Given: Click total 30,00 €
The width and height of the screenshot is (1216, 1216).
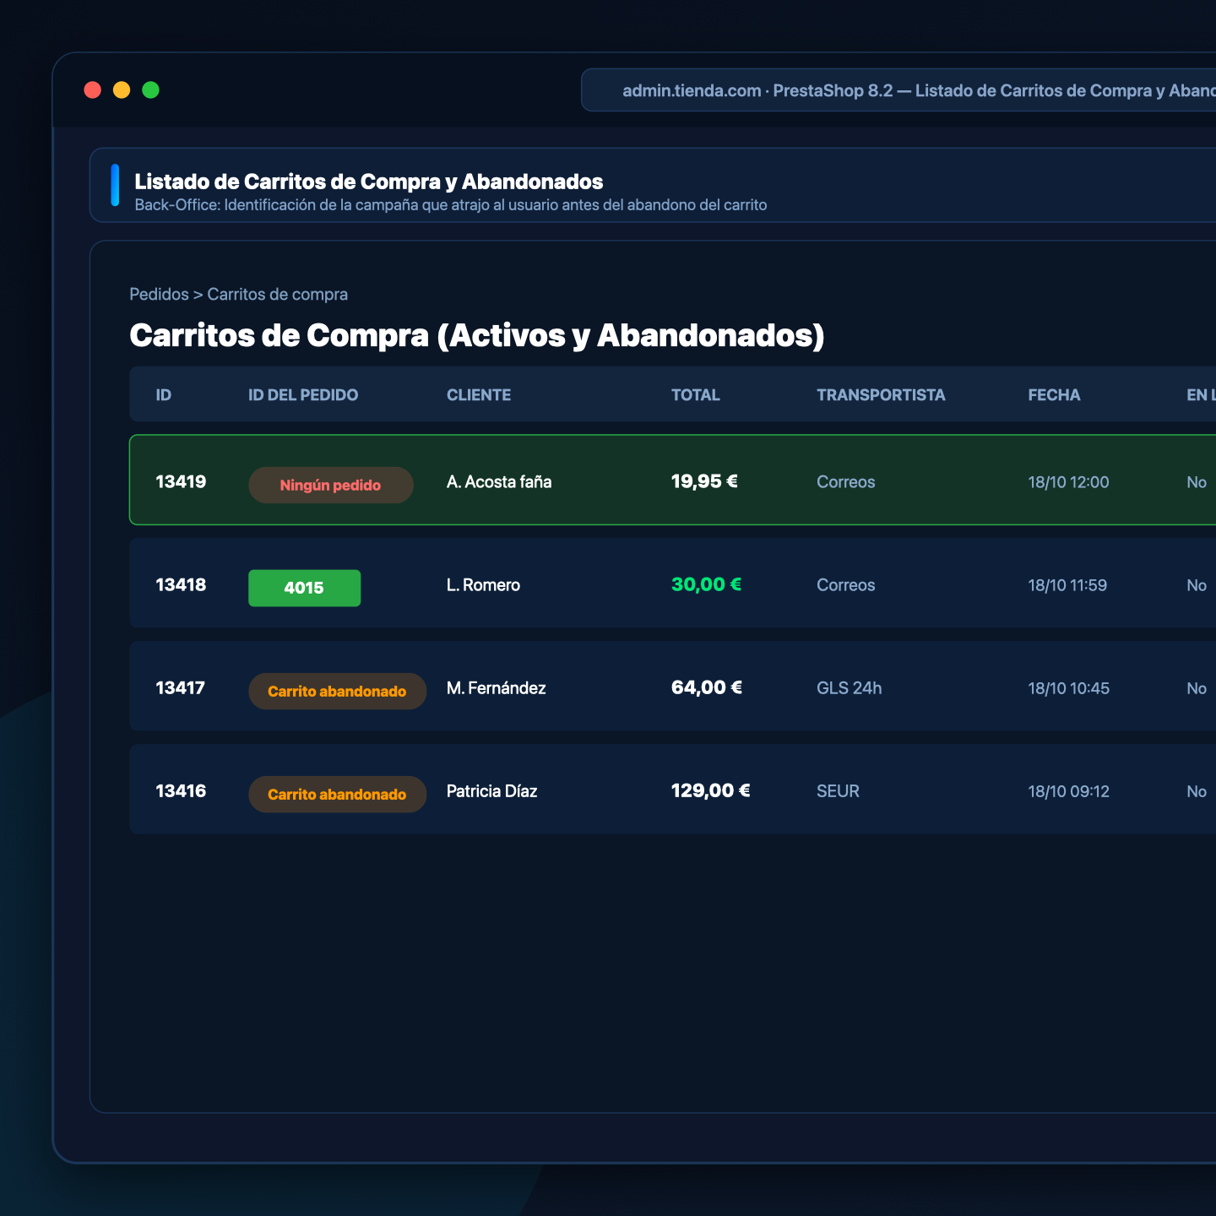Looking at the screenshot, I should 706,585.
